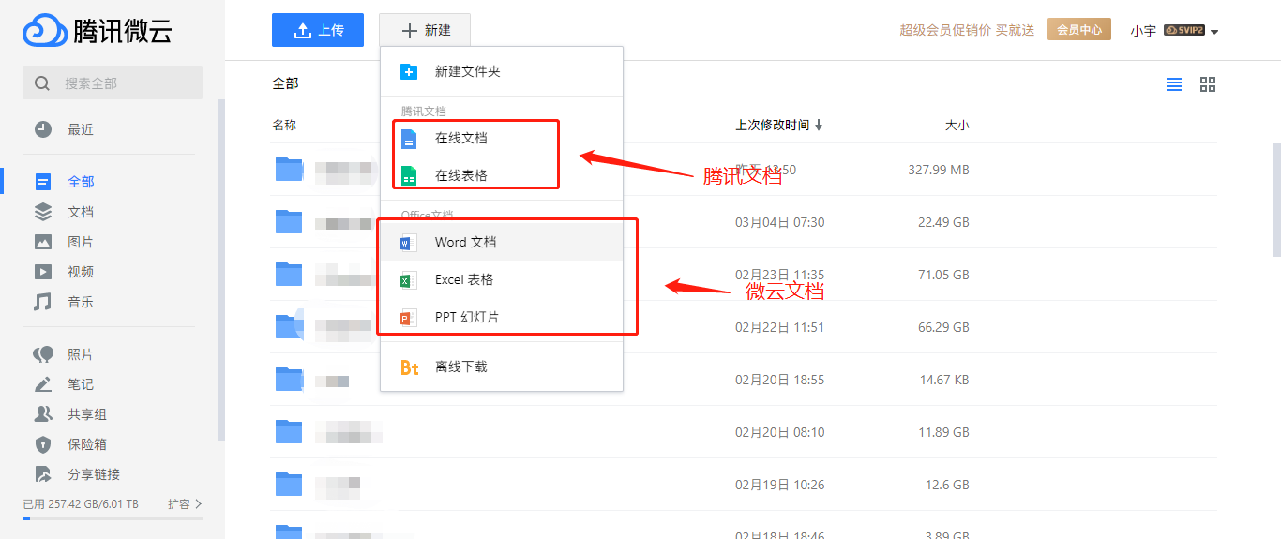Image resolution: width=1281 pixels, height=539 pixels.
Task: Click the Tencent Weiyun cloud logo
Action: [44, 31]
